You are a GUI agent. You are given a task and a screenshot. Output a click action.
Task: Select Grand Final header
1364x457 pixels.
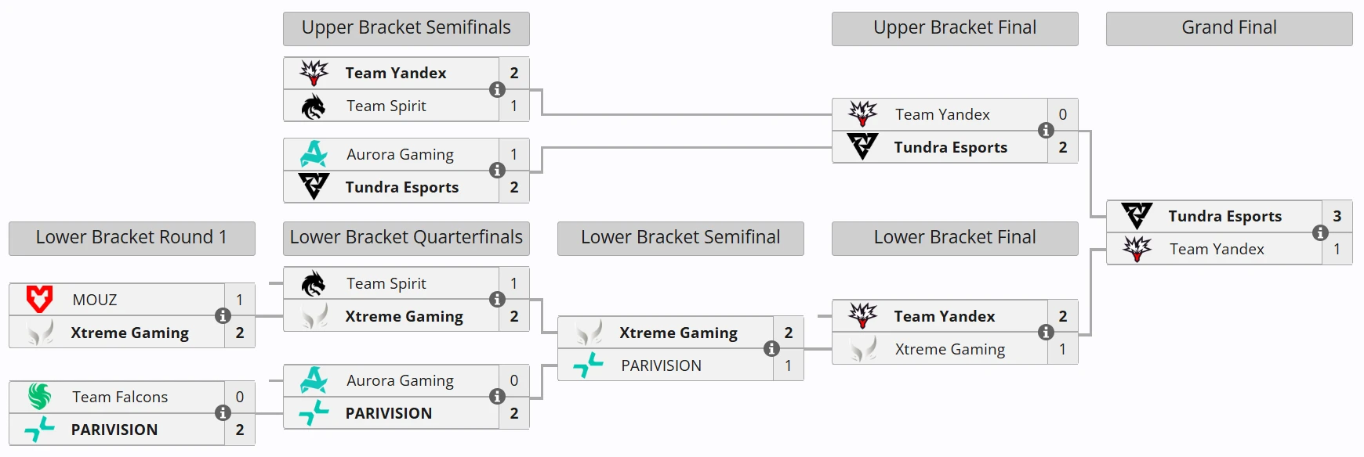pos(1228,28)
